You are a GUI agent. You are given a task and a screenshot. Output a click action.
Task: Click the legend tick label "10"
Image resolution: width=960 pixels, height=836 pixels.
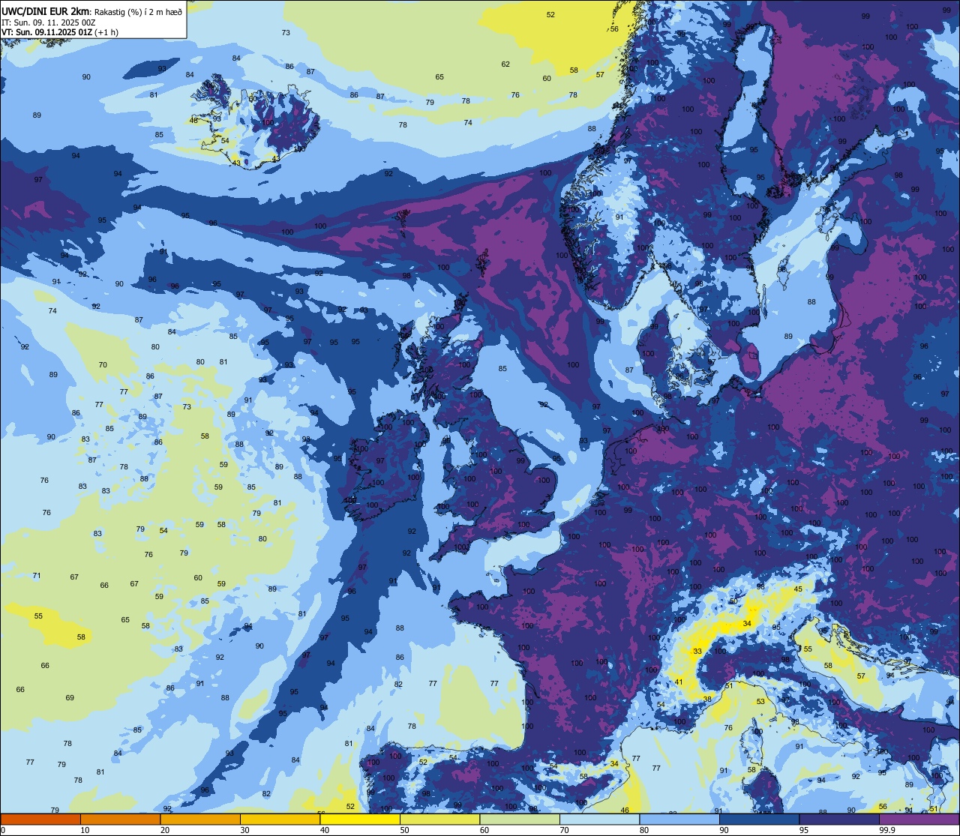pos(85,830)
